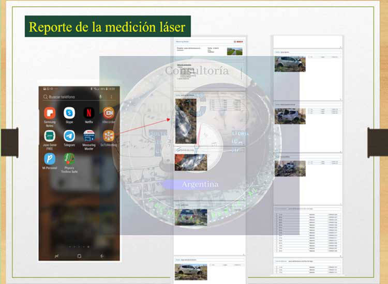Tap the recent apps navigation button

tap(56, 256)
